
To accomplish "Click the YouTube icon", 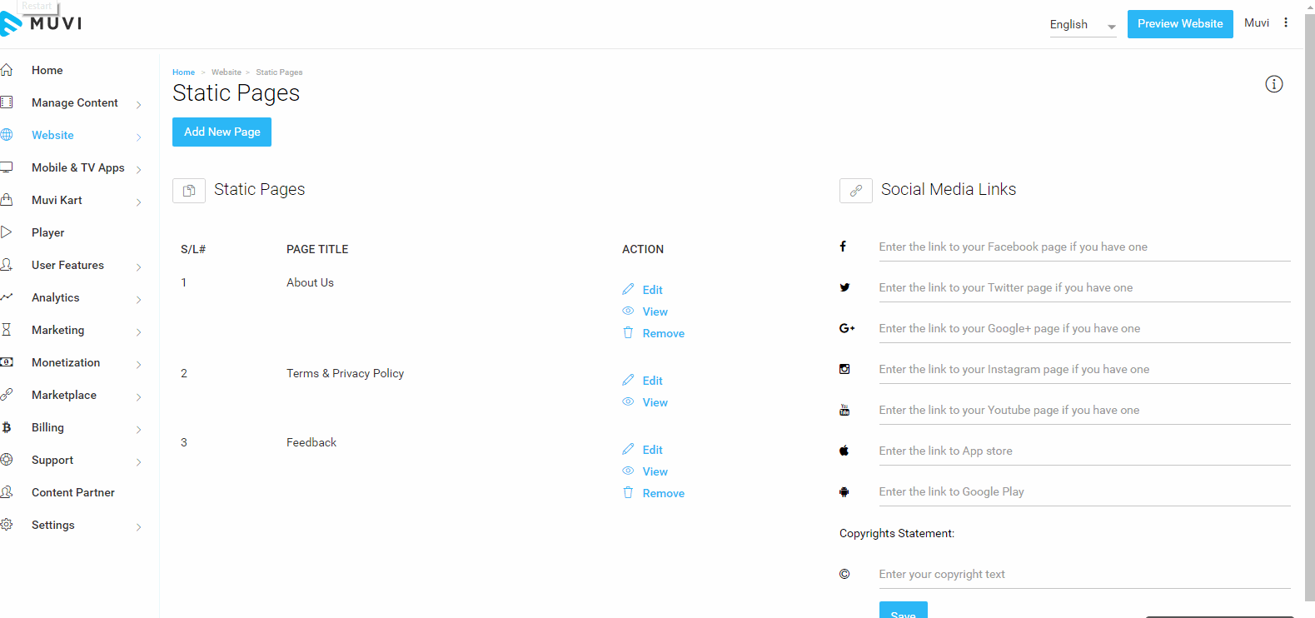I will pyautogui.click(x=844, y=410).
